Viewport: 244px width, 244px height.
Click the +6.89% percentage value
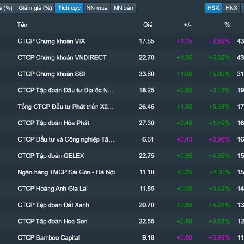coord(220,41)
